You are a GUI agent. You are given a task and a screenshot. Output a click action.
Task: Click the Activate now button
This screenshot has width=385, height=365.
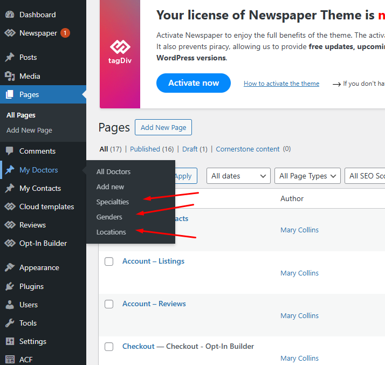(194, 83)
